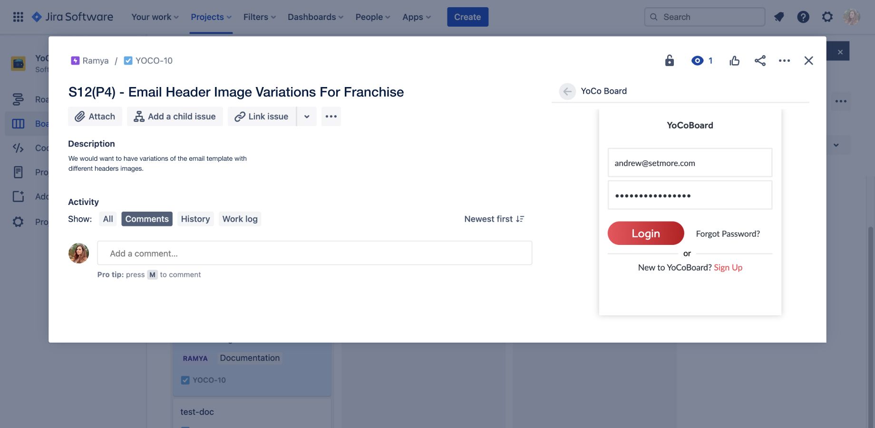Toggle Newest first sort order
The height and width of the screenshot is (428, 875).
pyautogui.click(x=494, y=219)
